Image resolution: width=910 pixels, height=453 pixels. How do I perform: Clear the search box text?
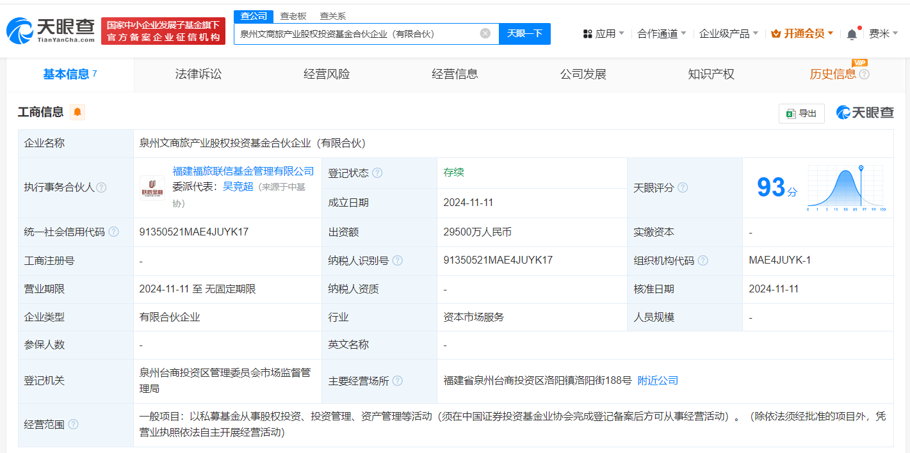click(485, 33)
